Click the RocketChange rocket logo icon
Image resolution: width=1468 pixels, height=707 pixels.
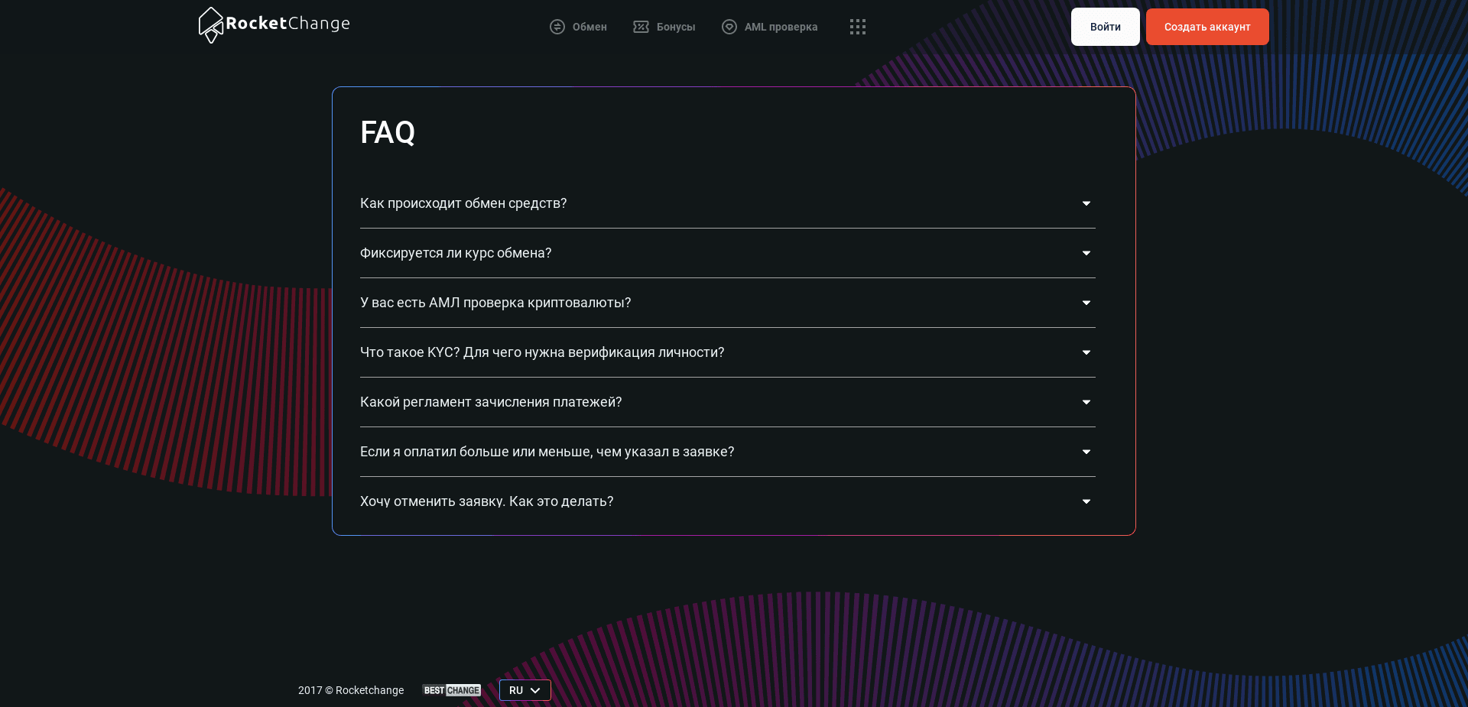click(x=210, y=25)
